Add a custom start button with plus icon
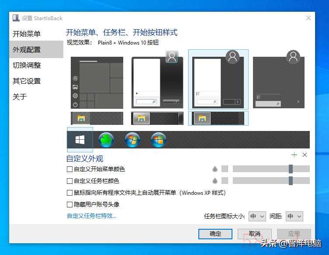The image size is (329, 255). pos(294,155)
